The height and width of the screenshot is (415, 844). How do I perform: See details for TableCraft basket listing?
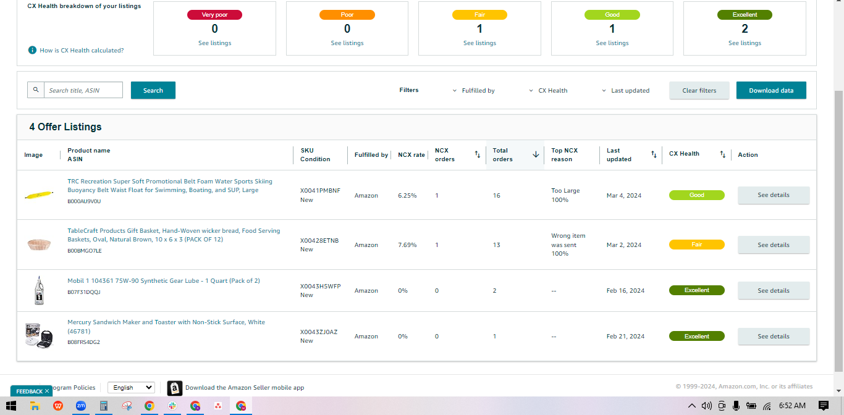[x=774, y=245]
